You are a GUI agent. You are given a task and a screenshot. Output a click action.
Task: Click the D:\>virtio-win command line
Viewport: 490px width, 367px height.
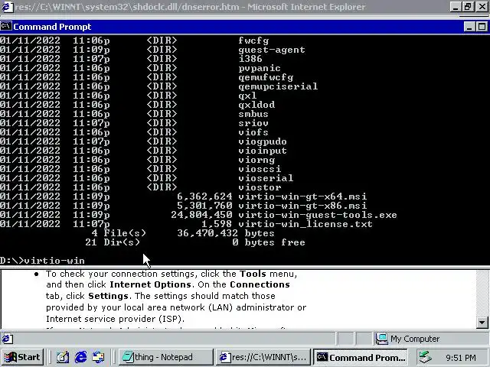pyautogui.click(x=43, y=261)
